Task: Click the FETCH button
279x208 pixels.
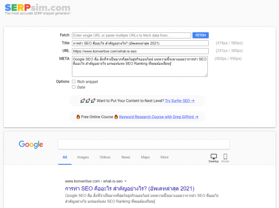Action: [200, 35]
